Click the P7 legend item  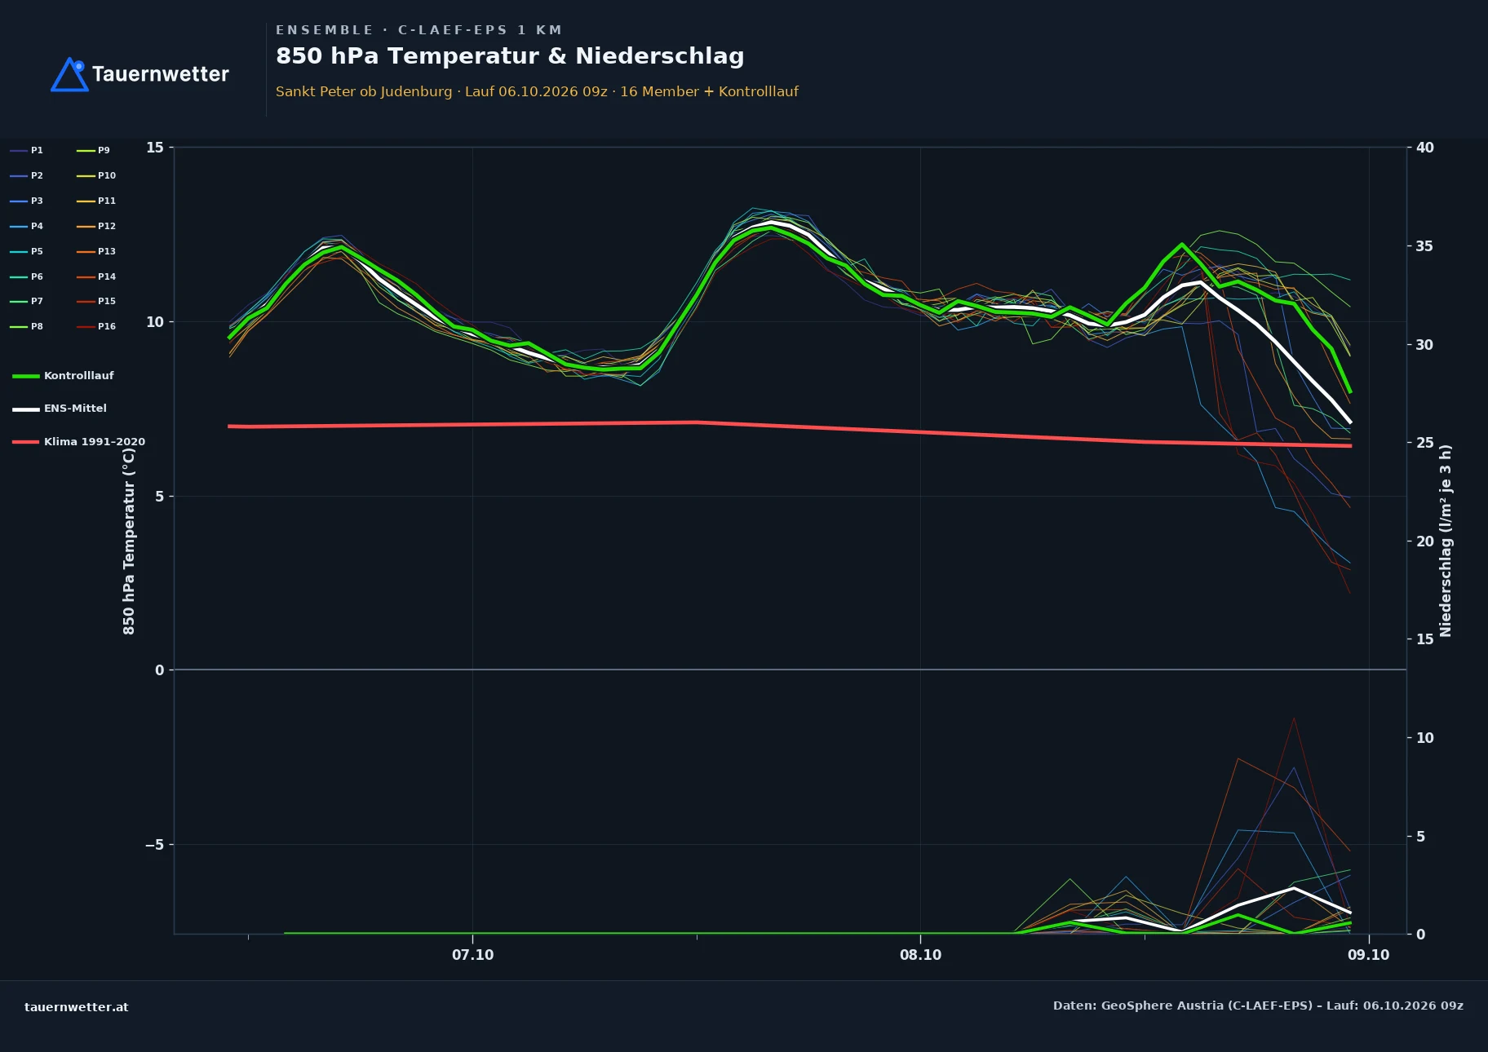tap(26, 302)
